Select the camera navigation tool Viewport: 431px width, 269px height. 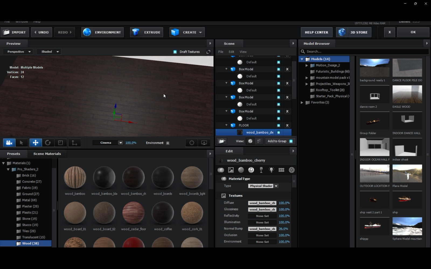tap(9, 143)
